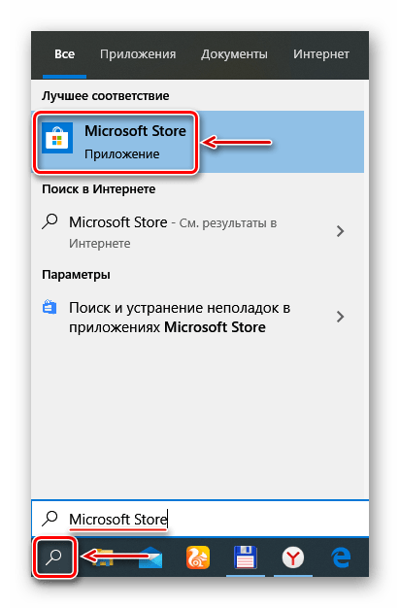Click the Microsoft Store Приложение best match

pos(198,142)
